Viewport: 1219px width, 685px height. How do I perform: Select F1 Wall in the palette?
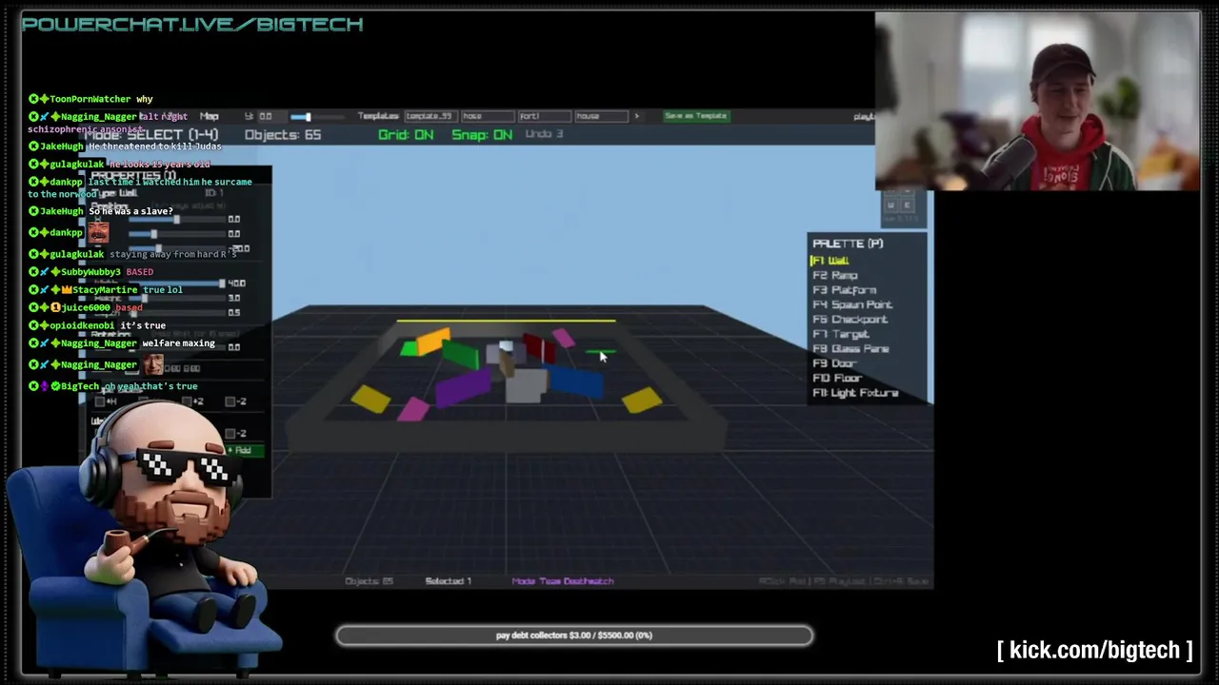tap(829, 261)
